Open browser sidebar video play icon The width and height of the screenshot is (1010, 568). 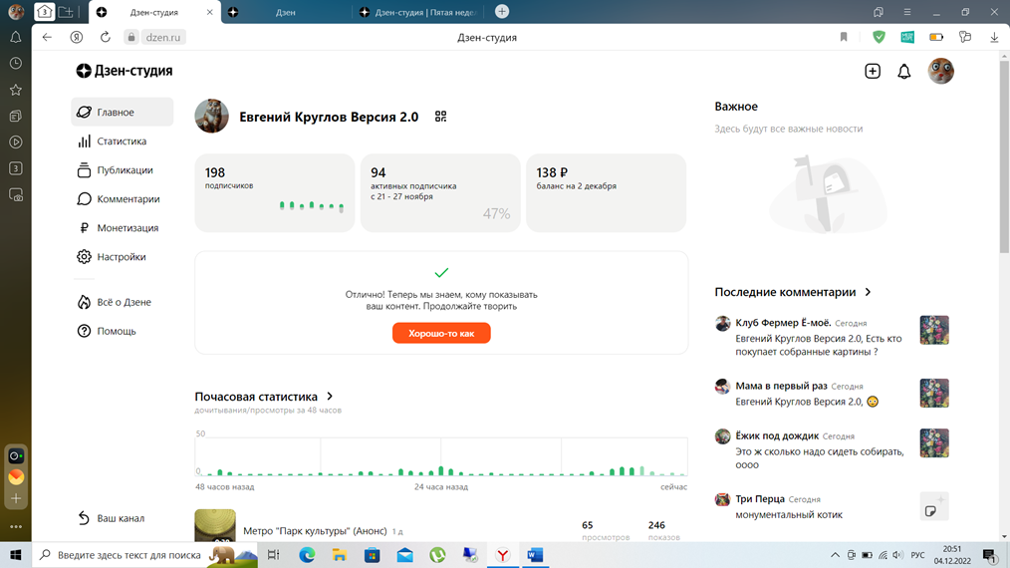pyautogui.click(x=16, y=142)
